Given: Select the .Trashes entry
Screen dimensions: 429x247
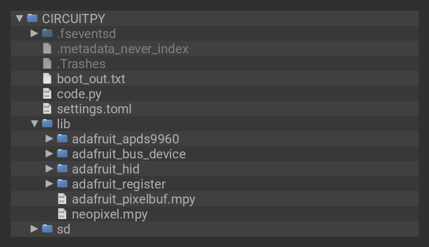Looking at the screenshot, I should tap(81, 64).
